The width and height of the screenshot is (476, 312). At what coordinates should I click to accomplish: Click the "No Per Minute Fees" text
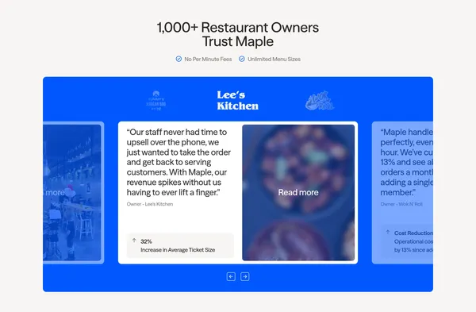click(x=208, y=60)
